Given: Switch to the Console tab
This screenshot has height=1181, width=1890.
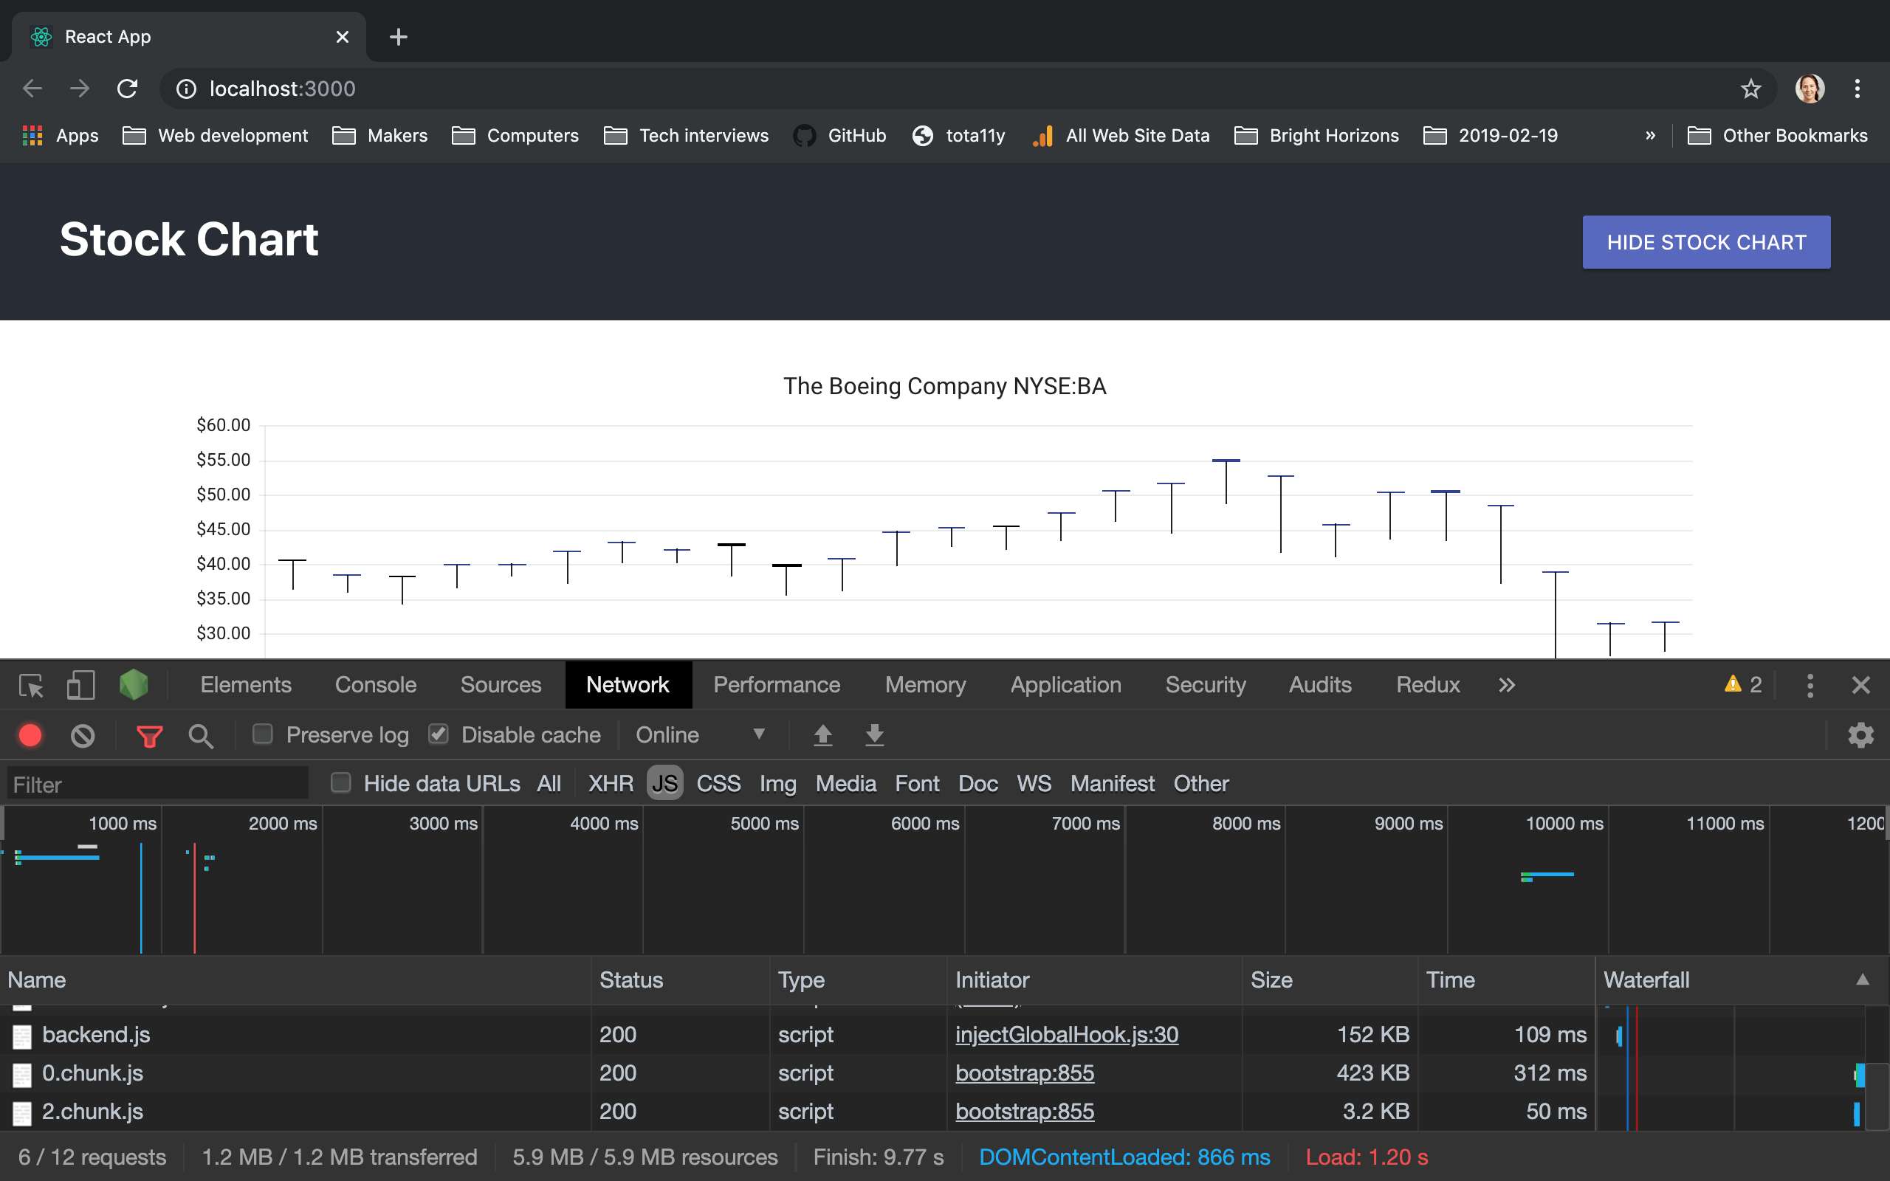Looking at the screenshot, I should tap(376, 685).
